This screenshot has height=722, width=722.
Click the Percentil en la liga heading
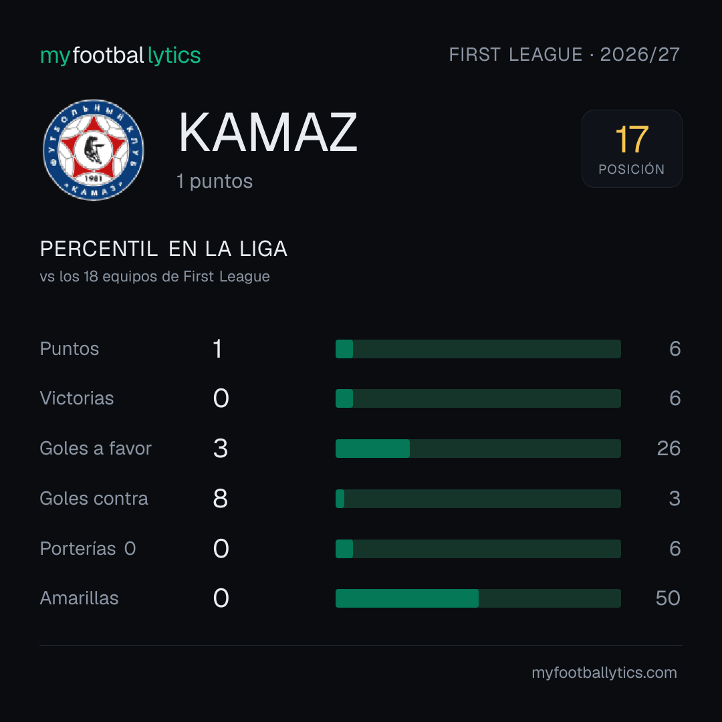tap(164, 249)
